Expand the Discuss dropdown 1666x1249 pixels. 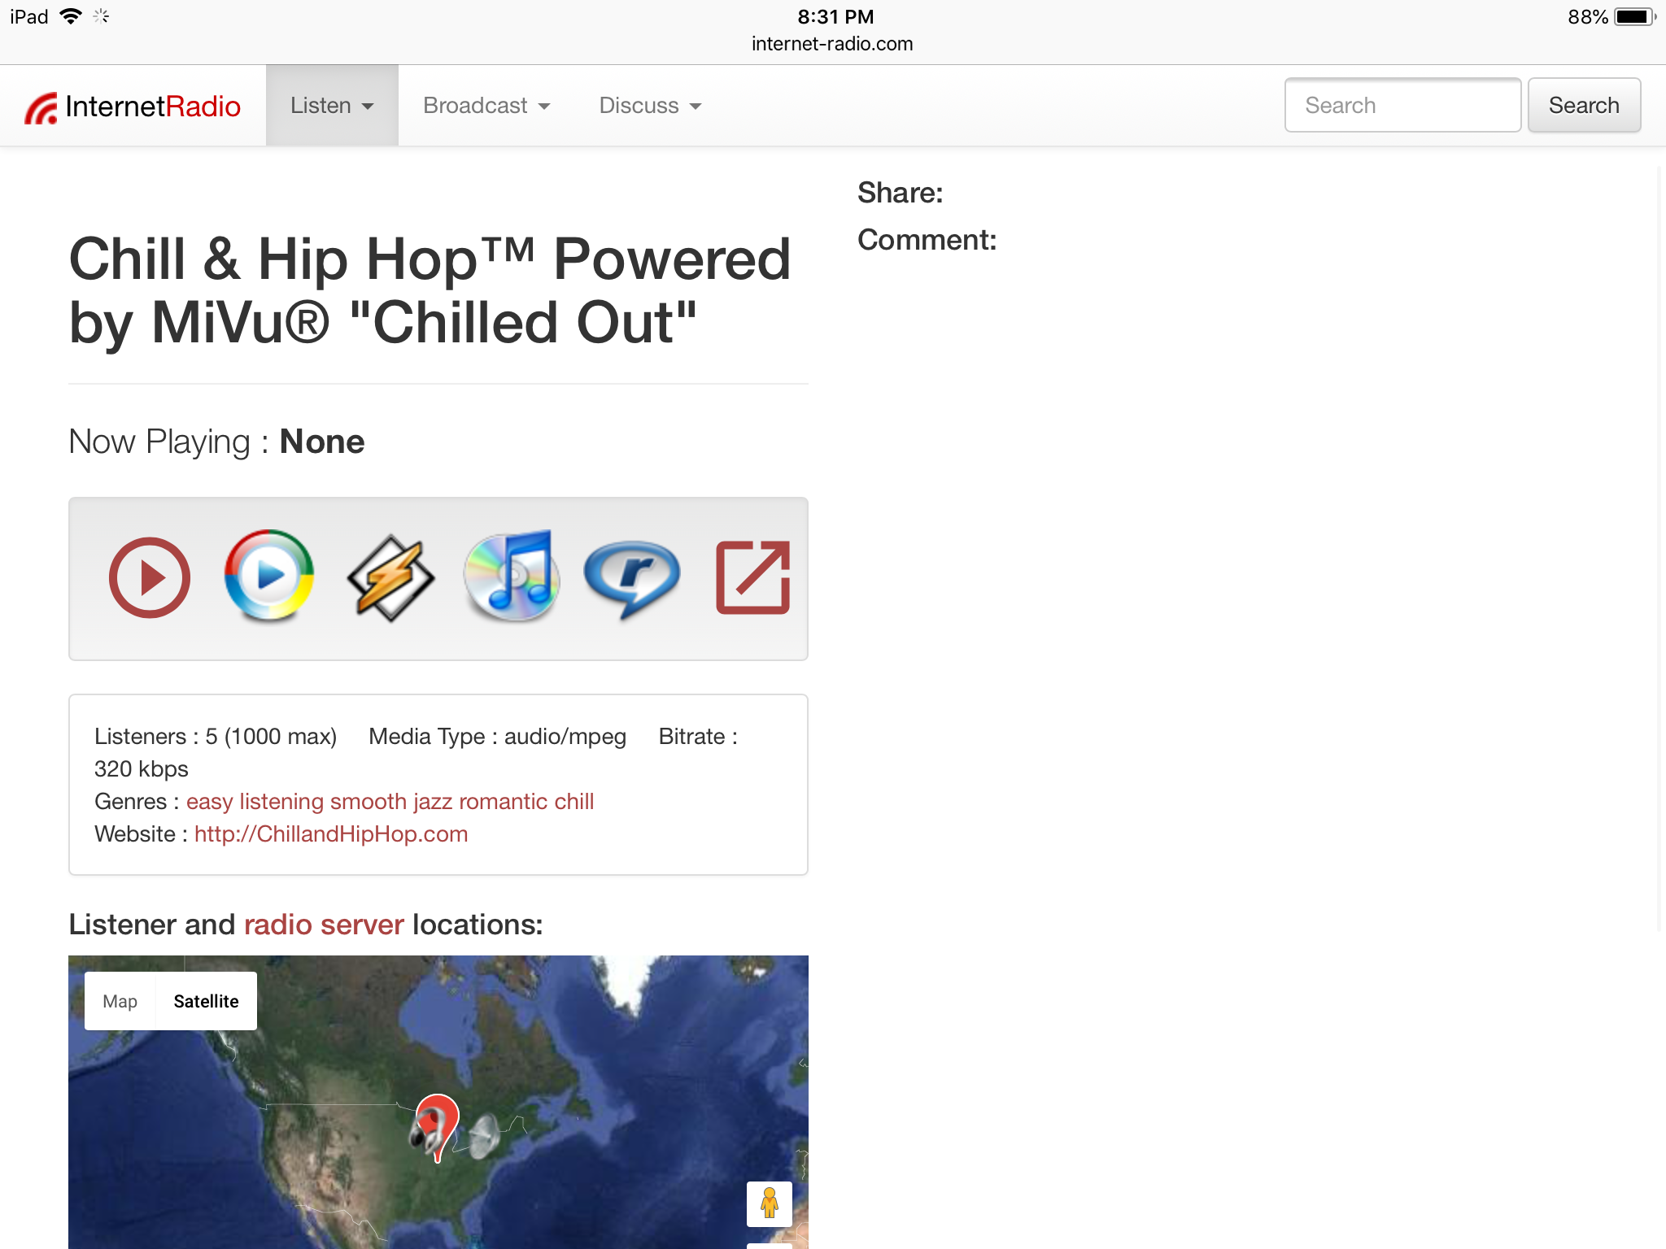(x=650, y=107)
